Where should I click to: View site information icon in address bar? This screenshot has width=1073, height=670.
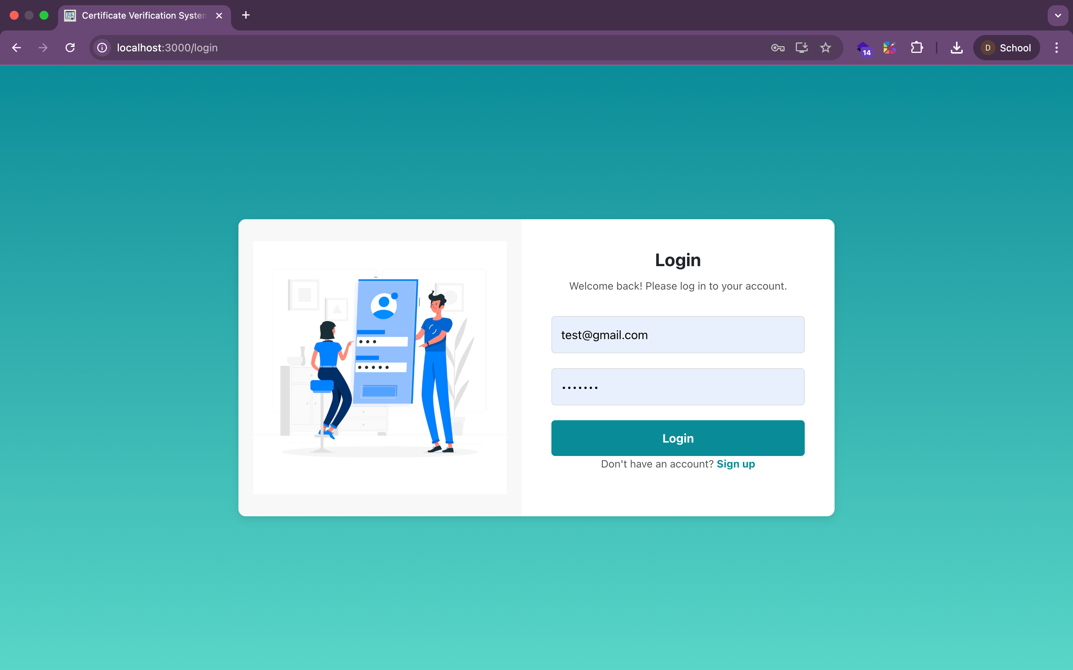coord(102,47)
